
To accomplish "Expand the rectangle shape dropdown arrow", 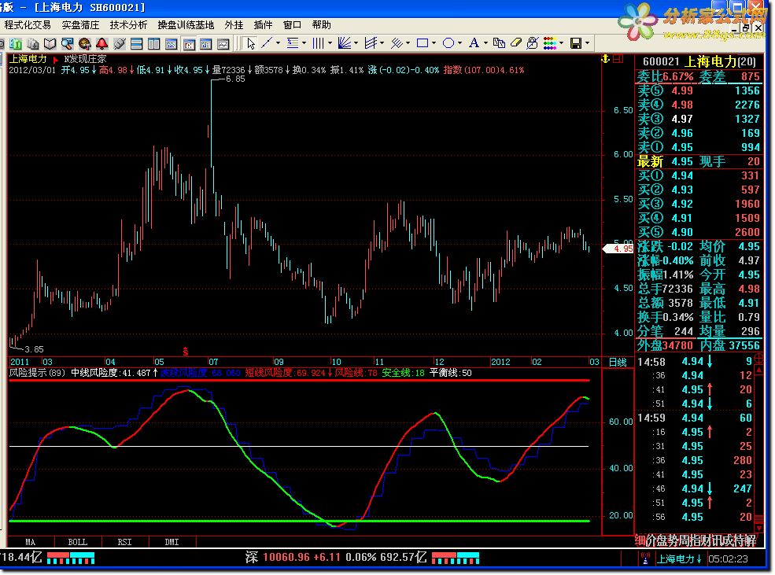I will coord(434,43).
